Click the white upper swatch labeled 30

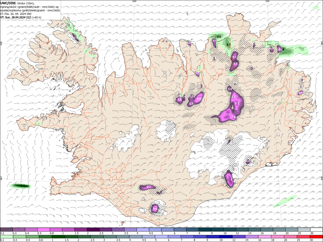click(316, 229)
